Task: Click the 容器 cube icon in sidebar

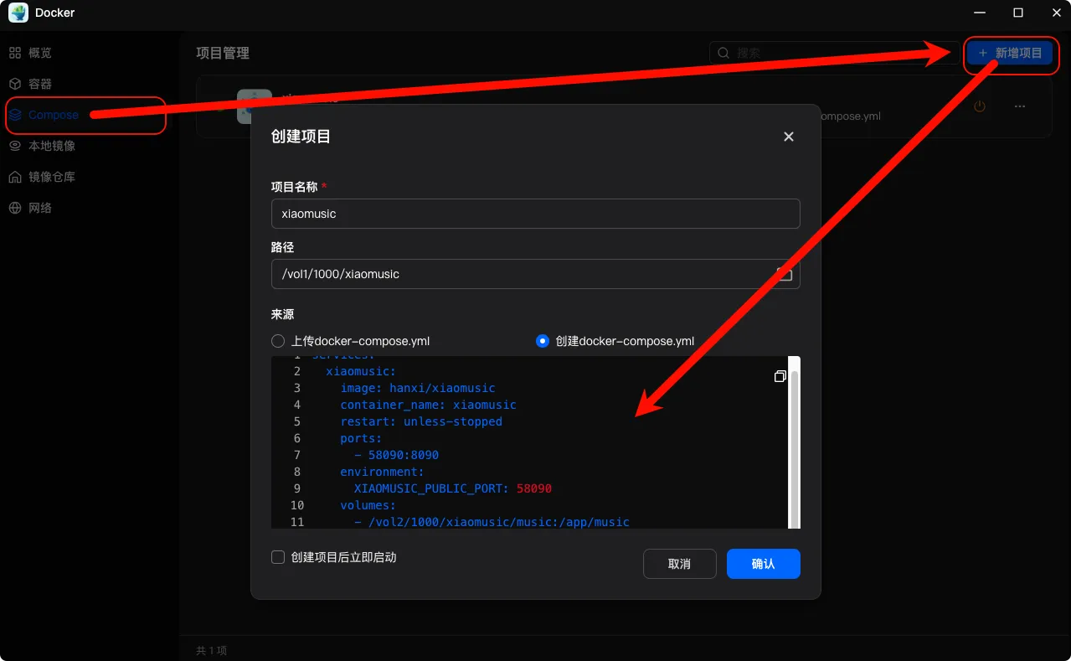Action: [15, 84]
